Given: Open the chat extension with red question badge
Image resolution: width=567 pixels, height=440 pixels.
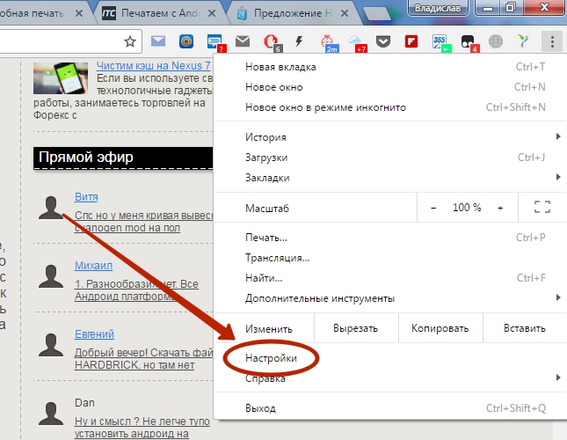Looking at the screenshot, I should 216,43.
